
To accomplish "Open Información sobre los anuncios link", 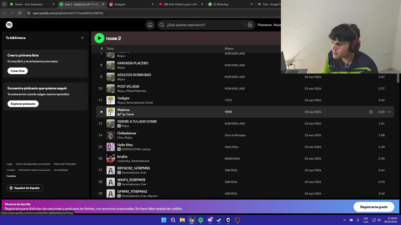I will [34, 170].
